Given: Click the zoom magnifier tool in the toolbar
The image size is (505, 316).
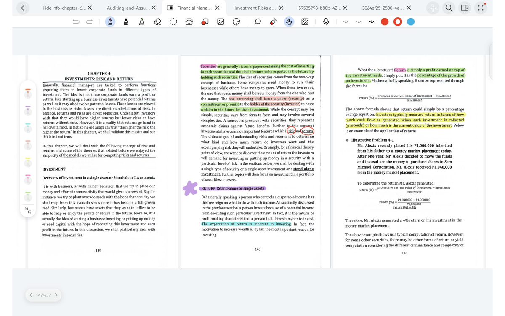Looking at the screenshot, I should 258,22.
